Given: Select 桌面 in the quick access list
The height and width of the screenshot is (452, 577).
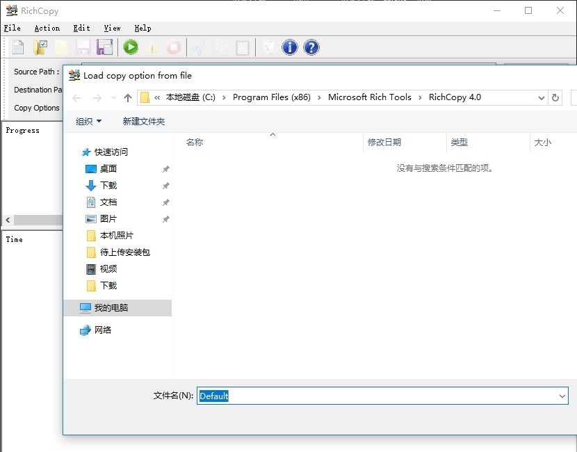Looking at the screenshot, I should click(108, 169).
